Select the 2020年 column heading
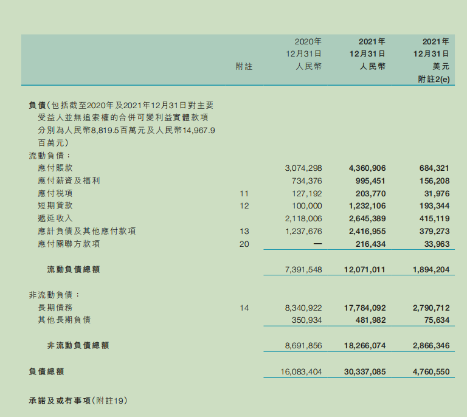The height and width of the screenshot is (417, 467). (308, 41)
